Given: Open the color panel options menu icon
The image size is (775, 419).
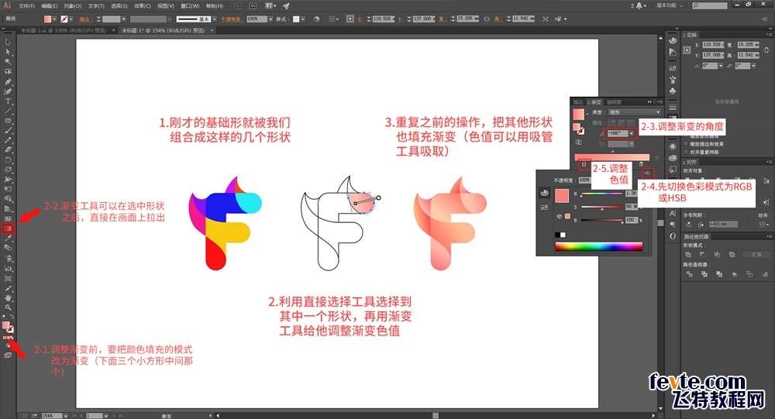Looking at the screenshot, I should tap(648, 173).
